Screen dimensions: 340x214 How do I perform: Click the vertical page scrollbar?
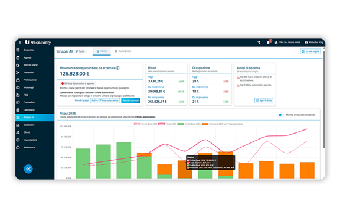click(x=324, y=100)
